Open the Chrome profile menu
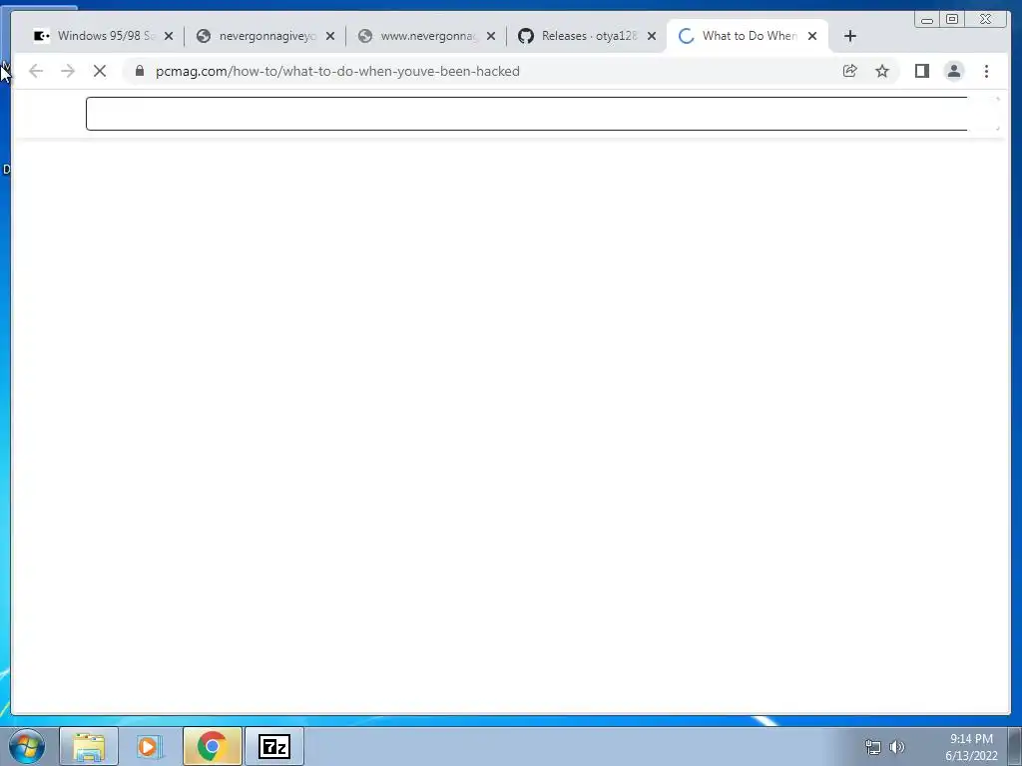 pyautogui.click(x=954, y=71)
